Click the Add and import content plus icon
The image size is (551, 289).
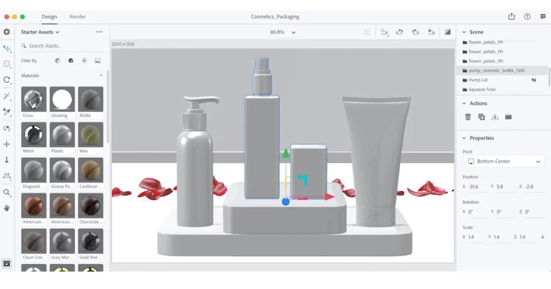click(x=6, y=32)
